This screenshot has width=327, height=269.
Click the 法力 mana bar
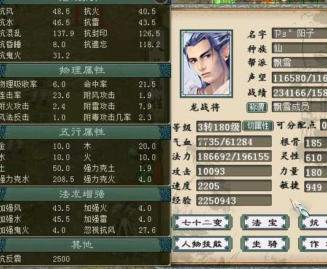[x=234, y=156]
